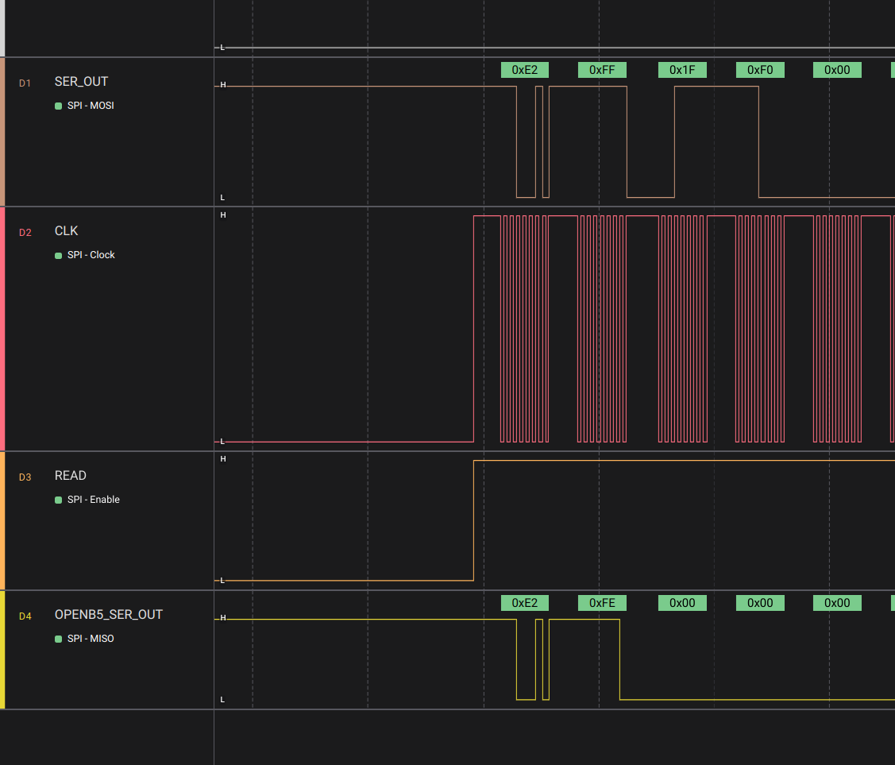Select the D4 channel index label

click(x=25, y=616)
